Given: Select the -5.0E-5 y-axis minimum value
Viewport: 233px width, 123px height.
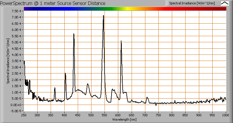Looking at the screenshot, I should (x=15, y=111).
